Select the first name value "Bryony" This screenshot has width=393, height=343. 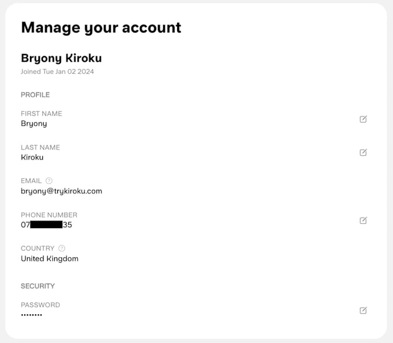[x=34, y=124]
